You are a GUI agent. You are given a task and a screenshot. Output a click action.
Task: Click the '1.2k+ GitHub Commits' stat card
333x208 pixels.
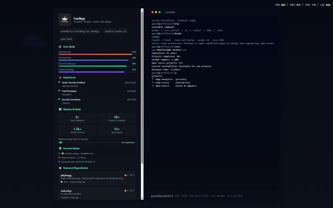click(x=77, y=131)
